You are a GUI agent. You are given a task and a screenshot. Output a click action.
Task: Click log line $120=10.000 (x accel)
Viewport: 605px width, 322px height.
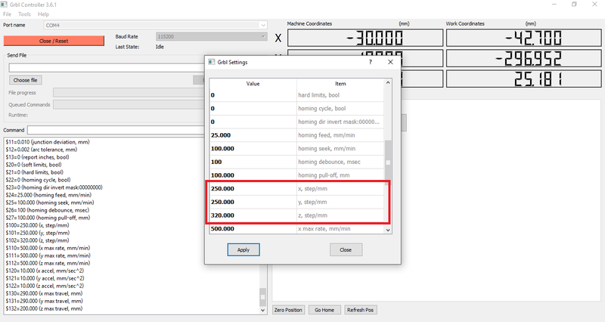click(45, 271)
